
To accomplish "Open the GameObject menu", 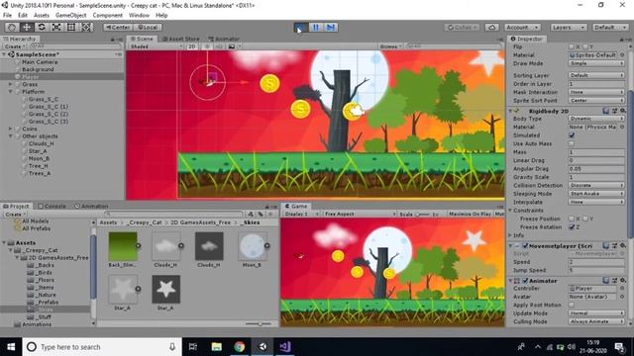I will (70, 16).
